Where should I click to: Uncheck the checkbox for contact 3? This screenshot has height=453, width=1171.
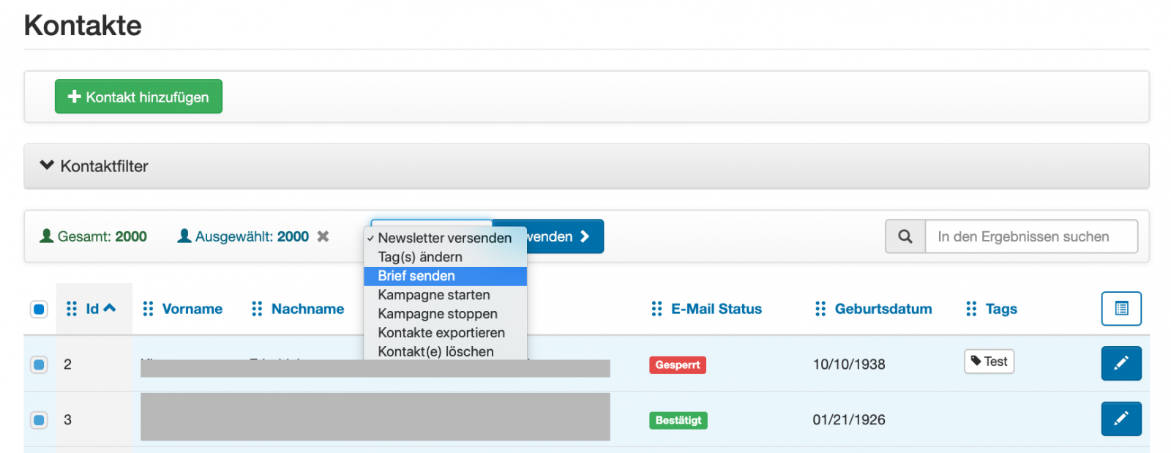(x=40, y=420)
